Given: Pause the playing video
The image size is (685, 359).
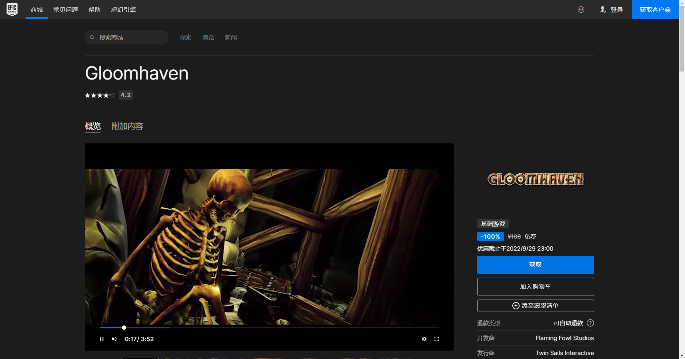Looking at the screenshot, I should (102, 339).
